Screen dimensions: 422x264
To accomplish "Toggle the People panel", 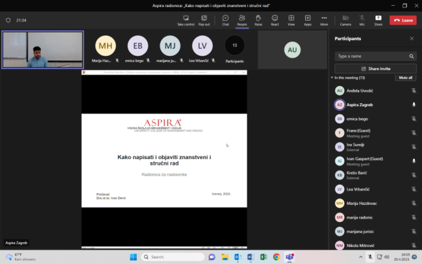I will click(x=242, y=19).
